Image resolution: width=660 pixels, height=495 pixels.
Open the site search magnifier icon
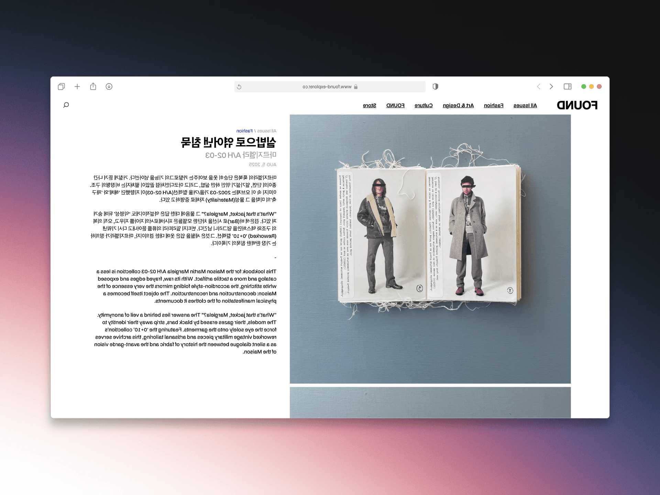(x=66, y=105)
